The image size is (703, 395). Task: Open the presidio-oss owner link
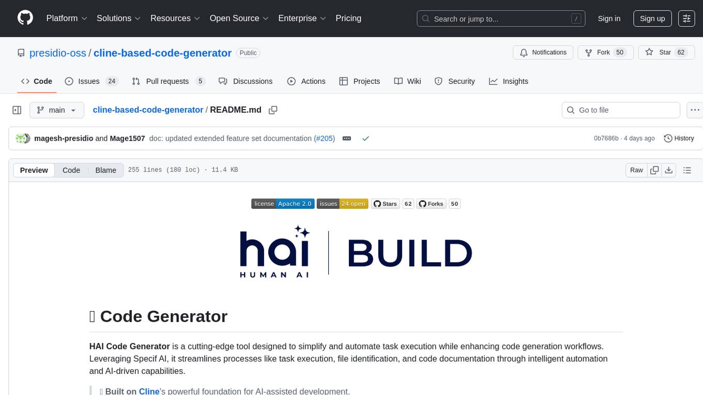[58, 53]
